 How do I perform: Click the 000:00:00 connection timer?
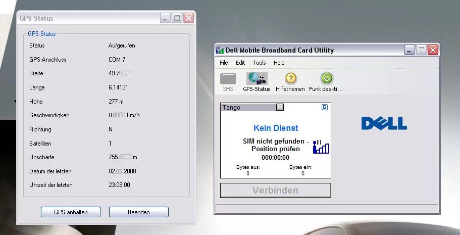(276, 158)
